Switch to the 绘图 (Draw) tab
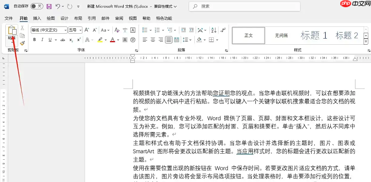Viewport: 371px width, 182px height. pos(51,19)
